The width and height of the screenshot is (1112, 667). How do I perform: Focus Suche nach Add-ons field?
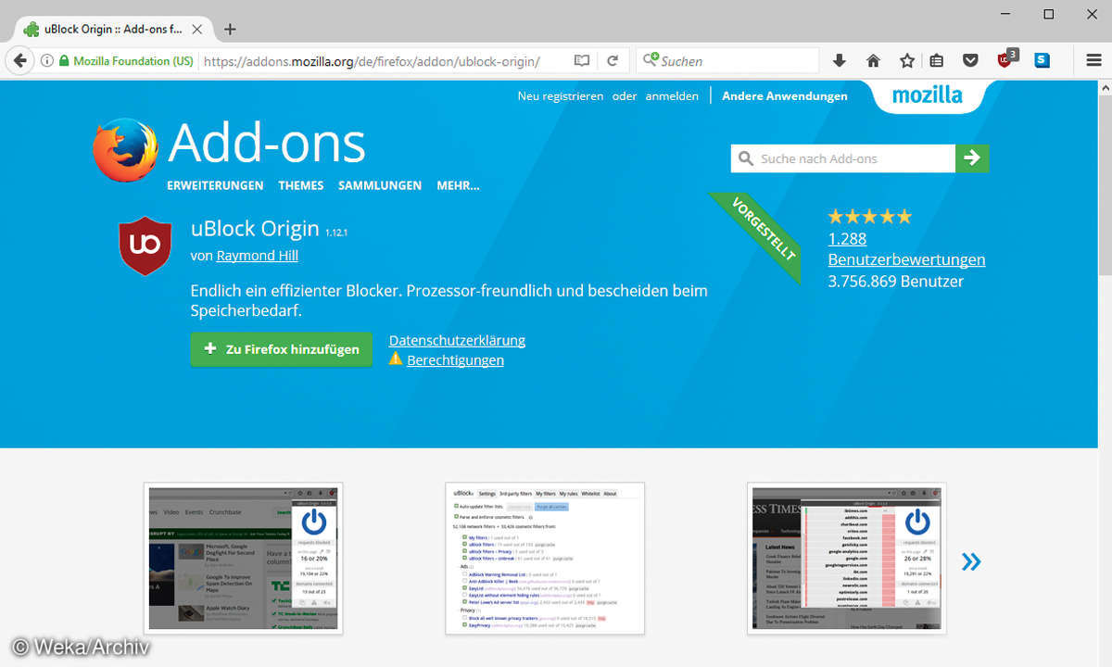pyautogui.click(x=843, y=158)
